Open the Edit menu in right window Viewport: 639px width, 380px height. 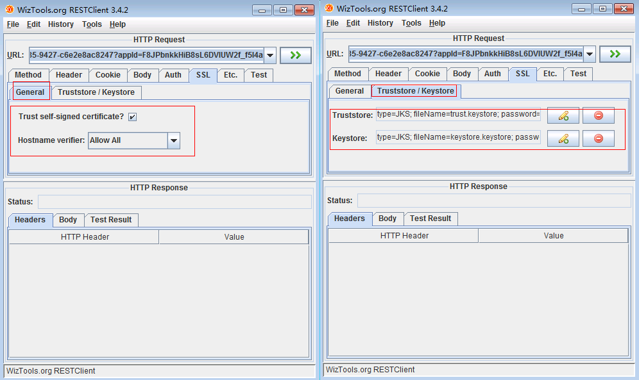click(353, 23)
